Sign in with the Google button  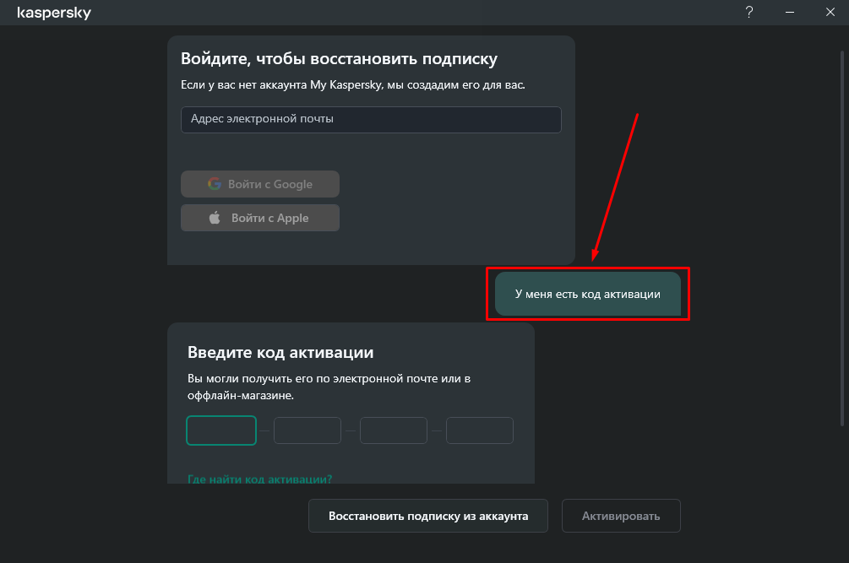click(x=260, y=184)
